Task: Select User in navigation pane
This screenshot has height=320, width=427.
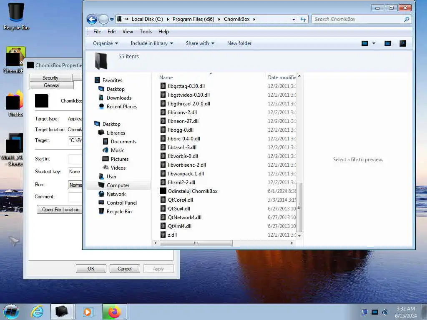Action: [111, 176]
